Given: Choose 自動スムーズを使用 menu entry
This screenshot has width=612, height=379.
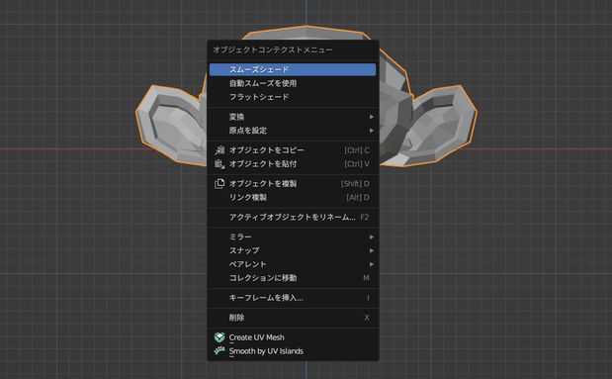Looking at the screenshot, I should pos(293,83).
